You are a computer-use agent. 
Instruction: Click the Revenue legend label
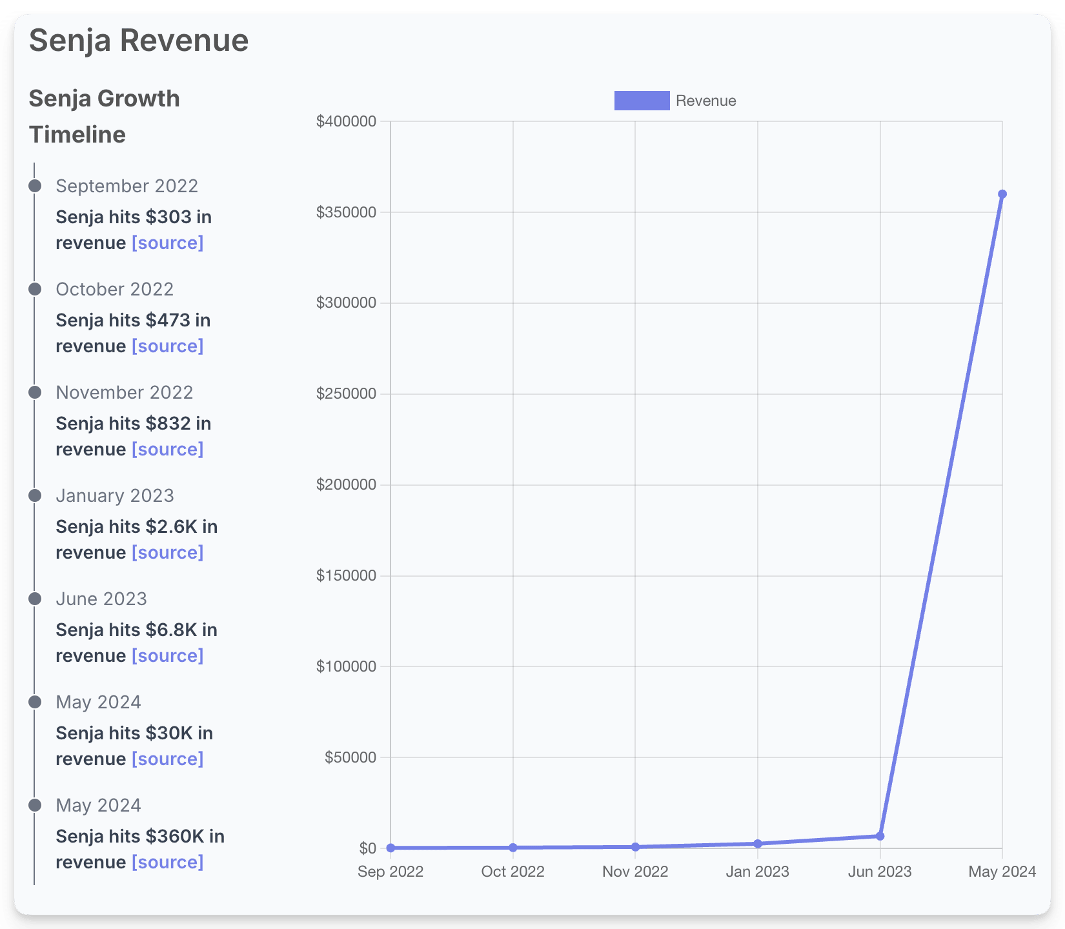point(705,101)
